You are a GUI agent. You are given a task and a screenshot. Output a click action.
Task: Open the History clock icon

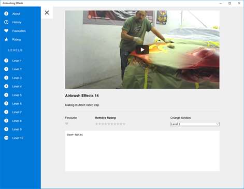[6, 22]
